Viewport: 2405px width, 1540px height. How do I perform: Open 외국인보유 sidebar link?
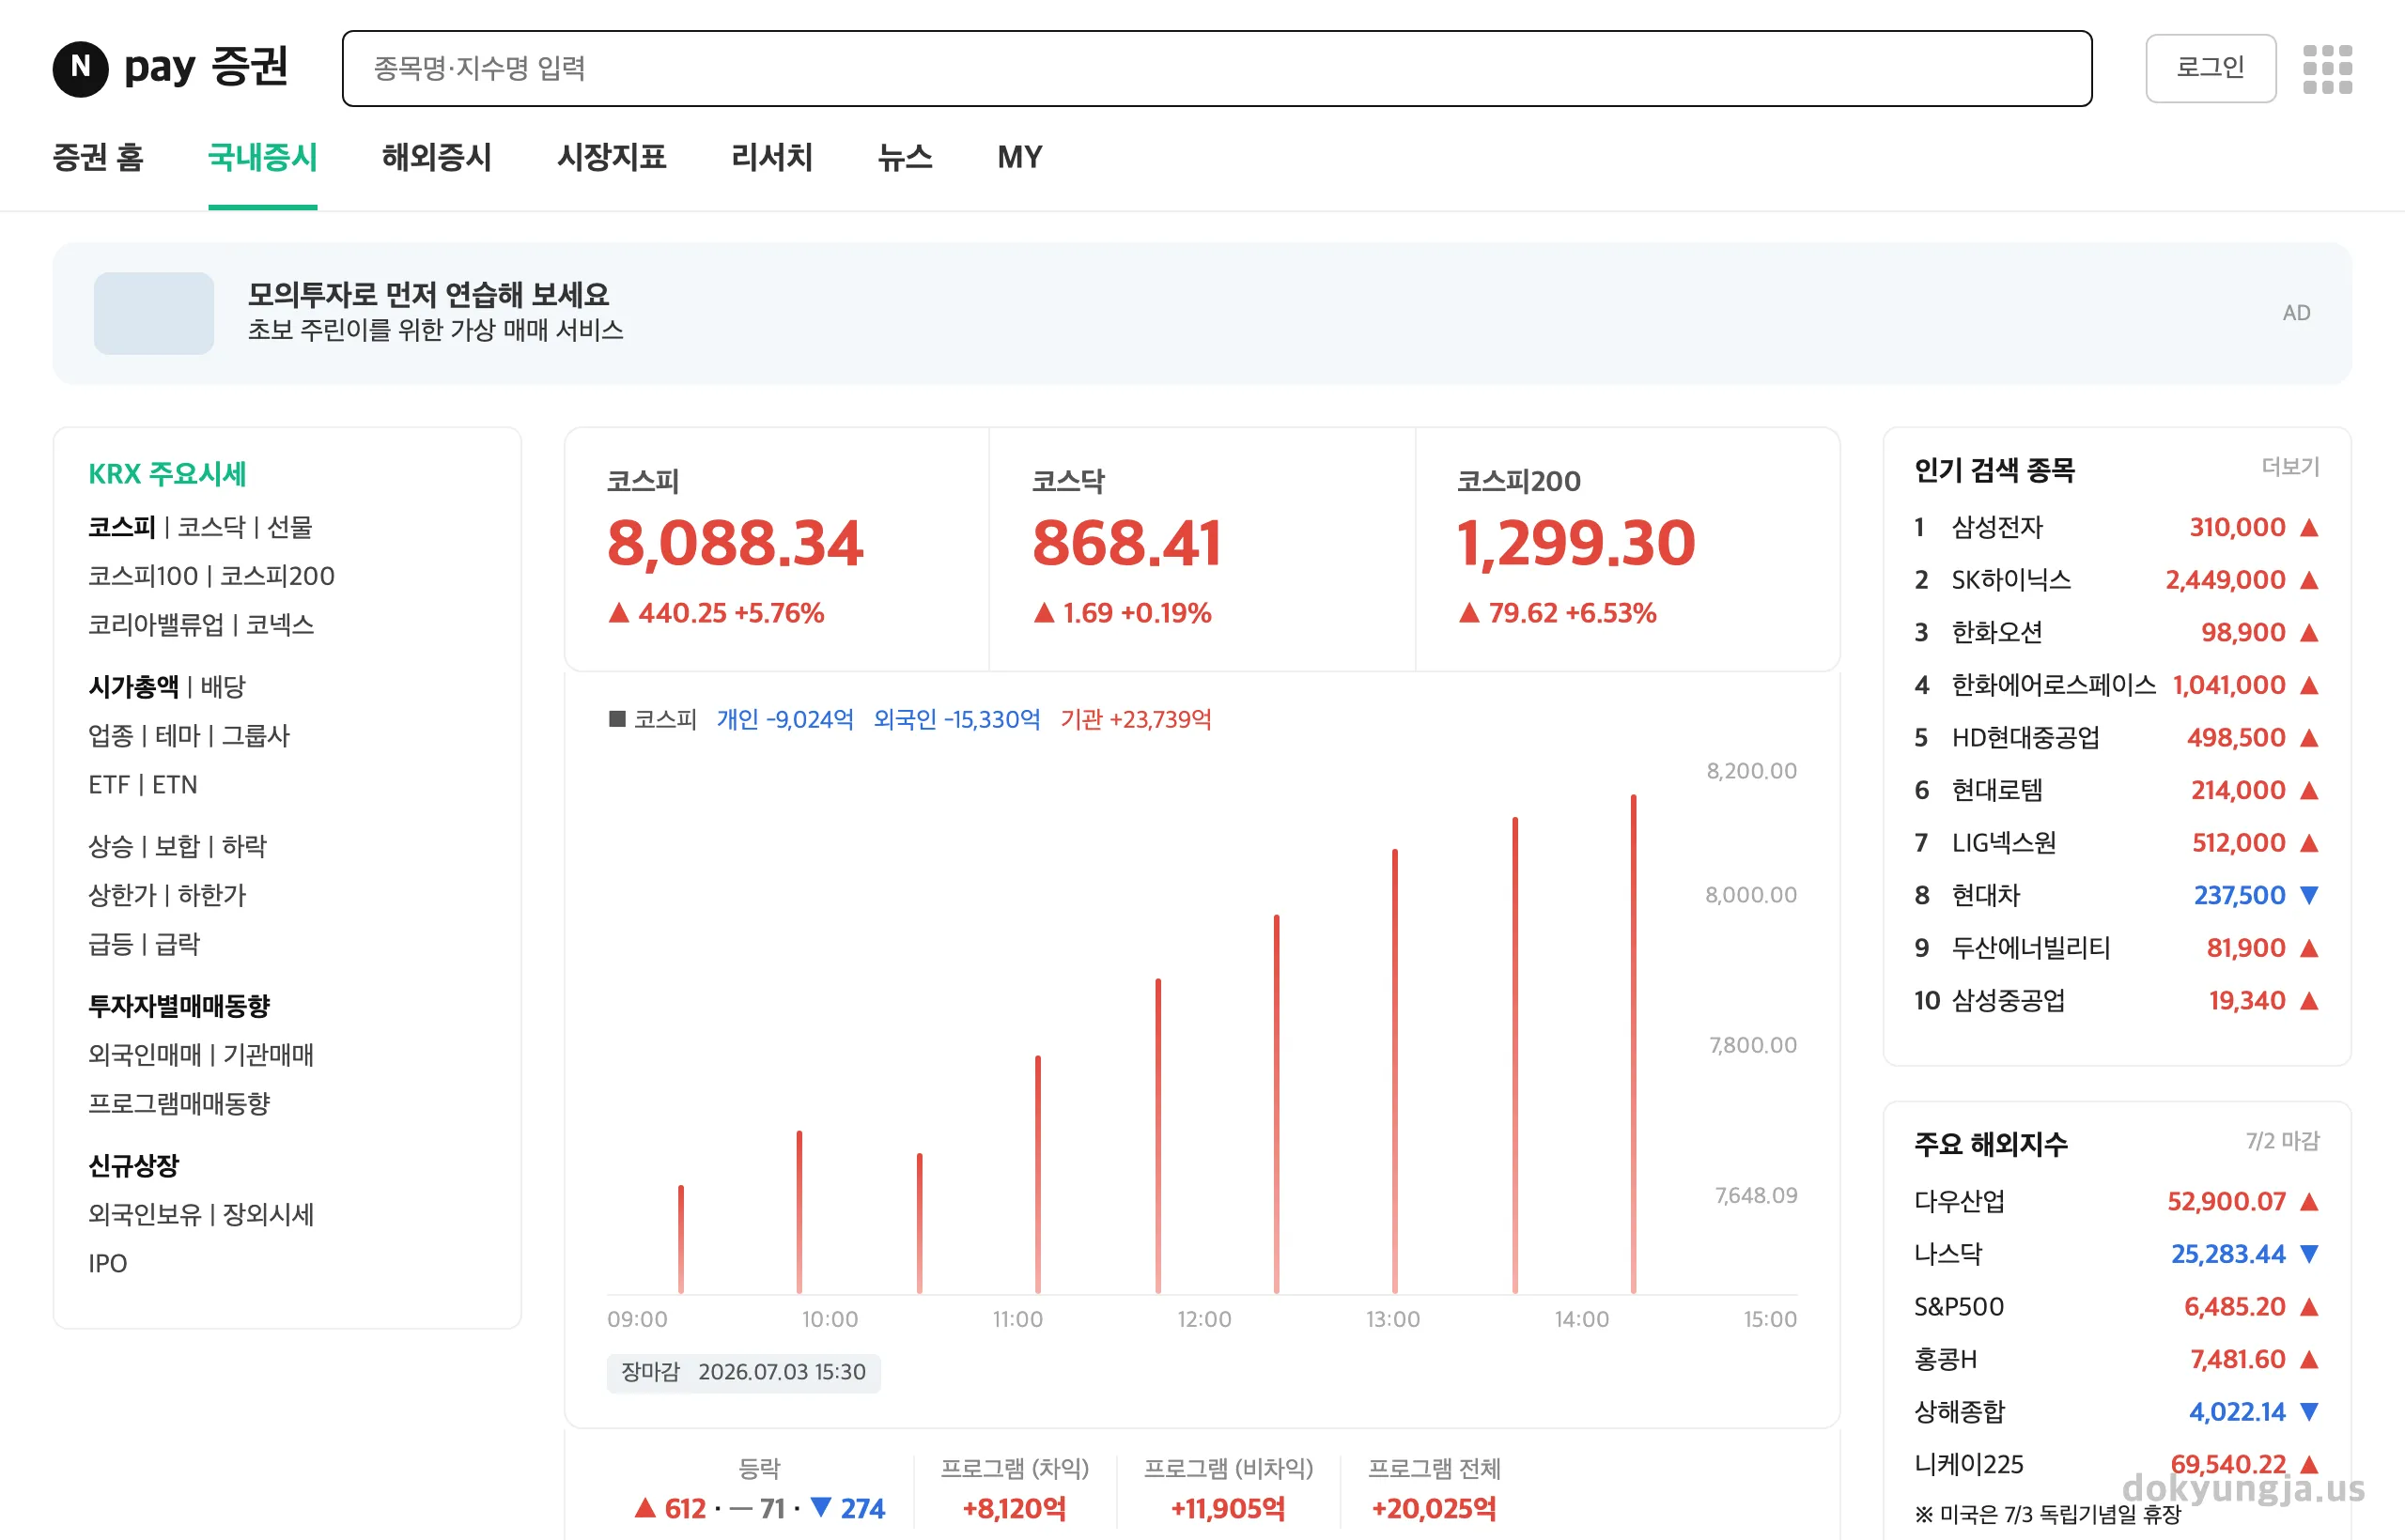pos(144,1215)
